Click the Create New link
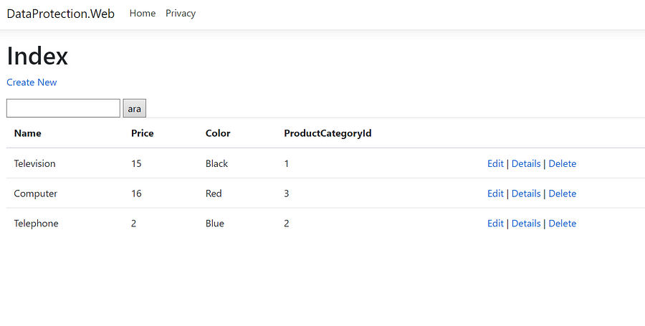This screenshot has width=645, height=326. [32, 82]
